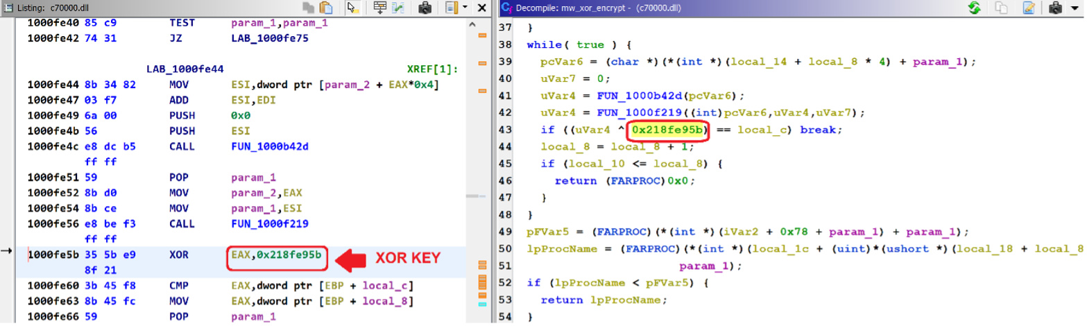This screenshot has height=326, width=1087.
Task: Click address 1000fe40 in the listing
Action: click(53, 23)
